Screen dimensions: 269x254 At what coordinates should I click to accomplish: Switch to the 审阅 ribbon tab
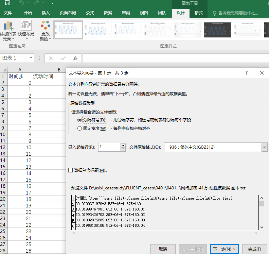(126, 13)
